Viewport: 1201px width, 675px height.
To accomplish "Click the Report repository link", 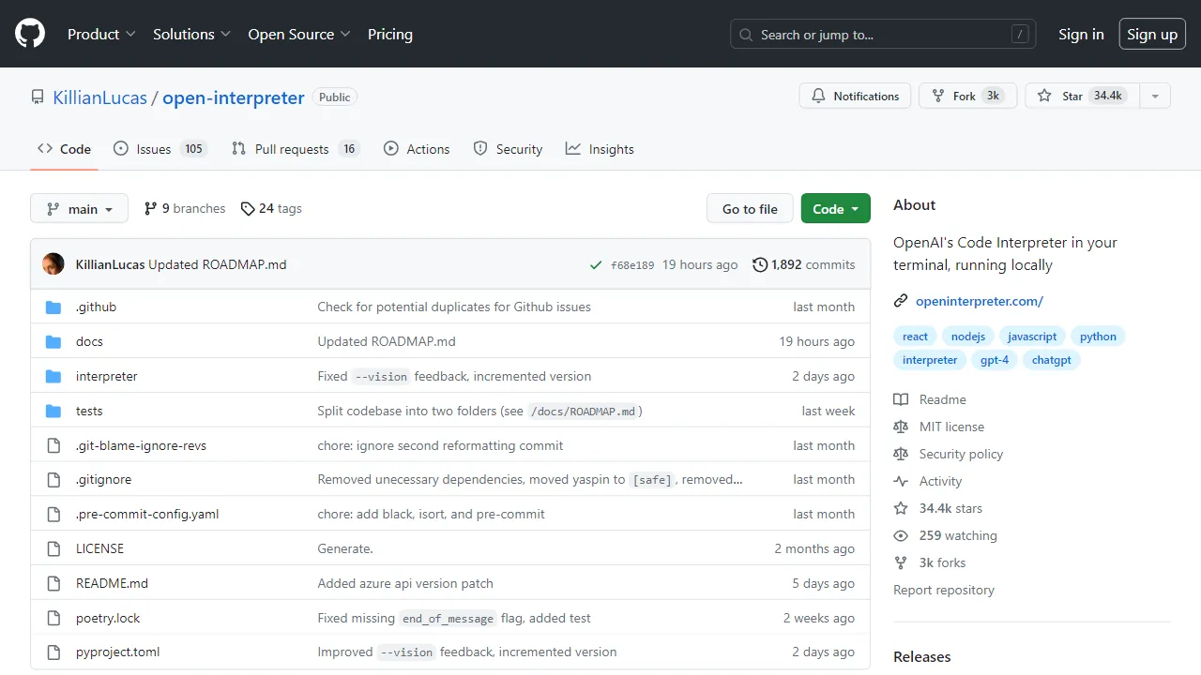I will (x=944, y=590).
